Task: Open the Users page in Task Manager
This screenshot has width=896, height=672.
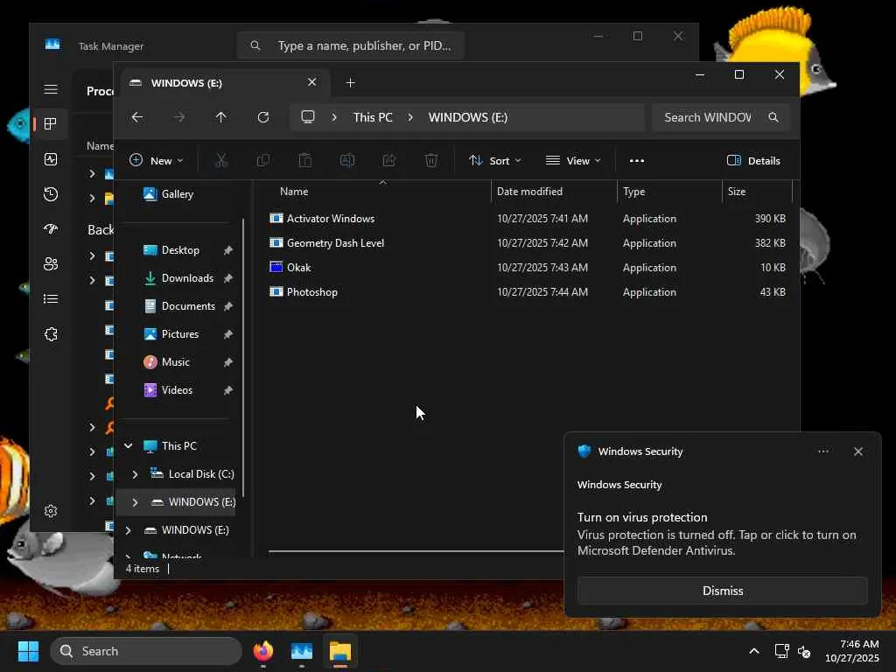Action: (x=51, y=264)
